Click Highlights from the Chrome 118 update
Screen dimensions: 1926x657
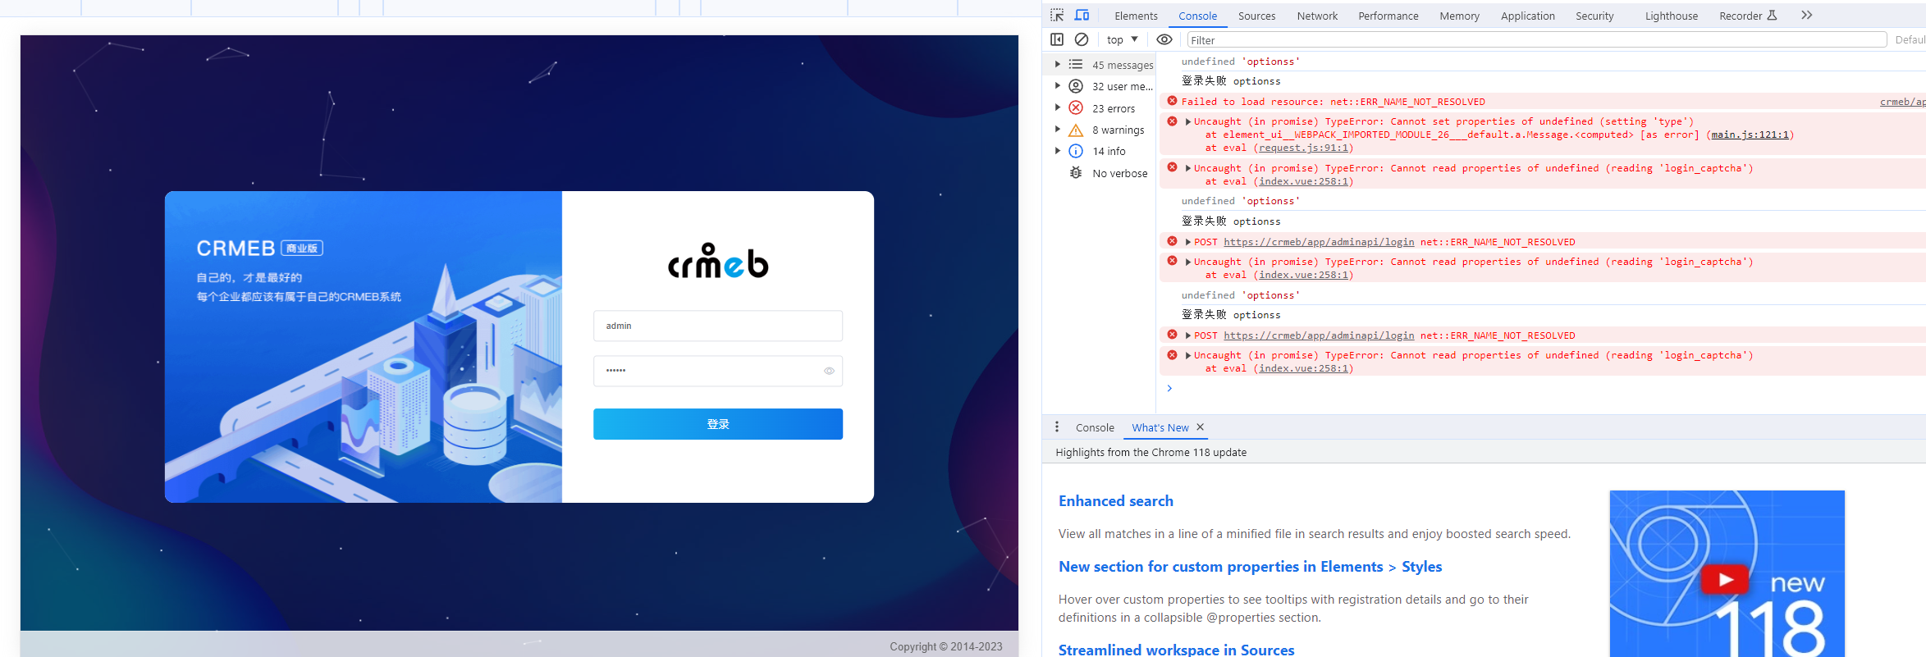coord(1151,452)
